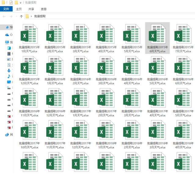This screenshot has height=174, width=195.
Task: Select 批量提取2017年1月天气.xlsx file
Action: 81,102
